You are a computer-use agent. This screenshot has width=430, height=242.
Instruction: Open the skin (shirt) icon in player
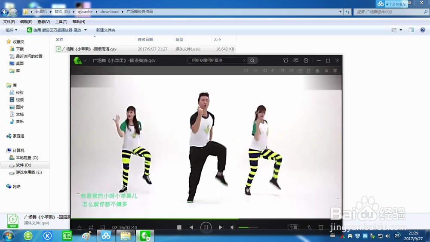coord(286,60)
